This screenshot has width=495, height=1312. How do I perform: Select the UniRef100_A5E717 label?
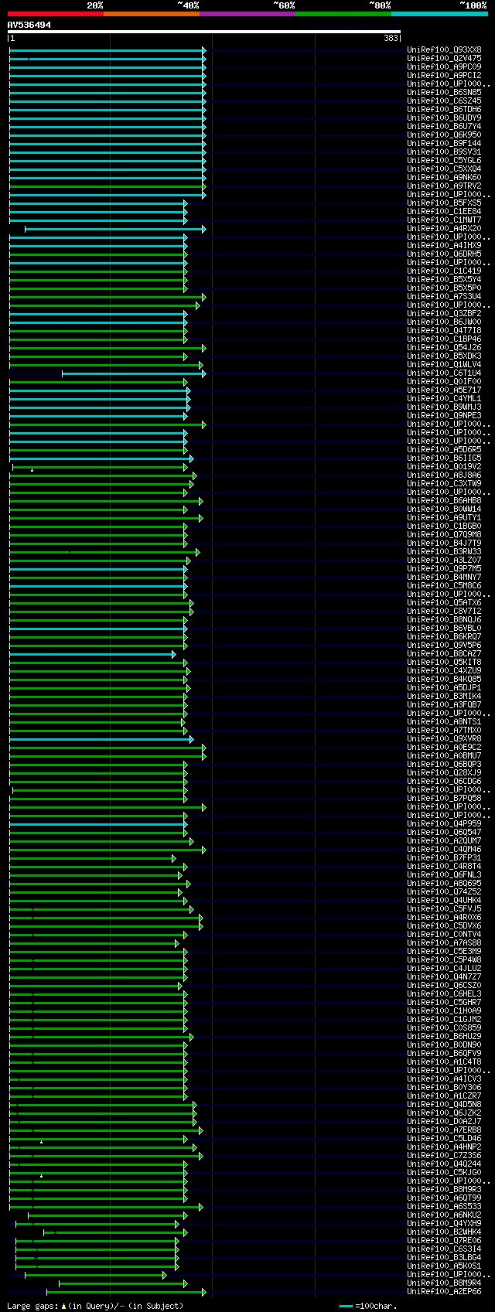444,390
